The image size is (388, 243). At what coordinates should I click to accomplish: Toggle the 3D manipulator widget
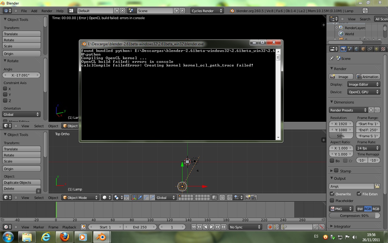134,197
